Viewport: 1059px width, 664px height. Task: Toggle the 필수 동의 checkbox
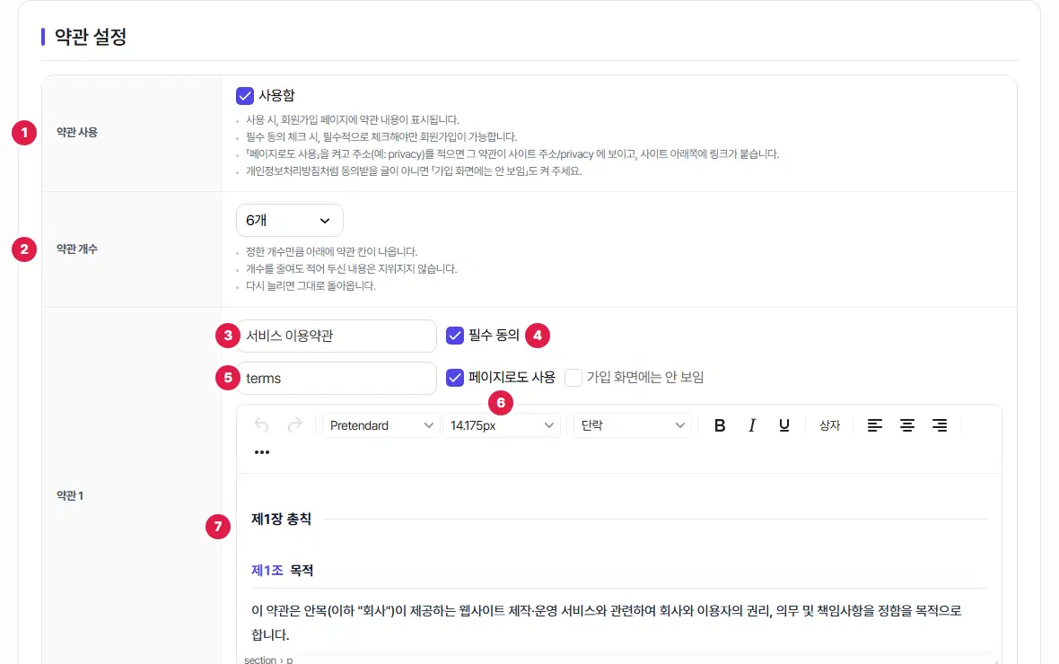(454, 335)
